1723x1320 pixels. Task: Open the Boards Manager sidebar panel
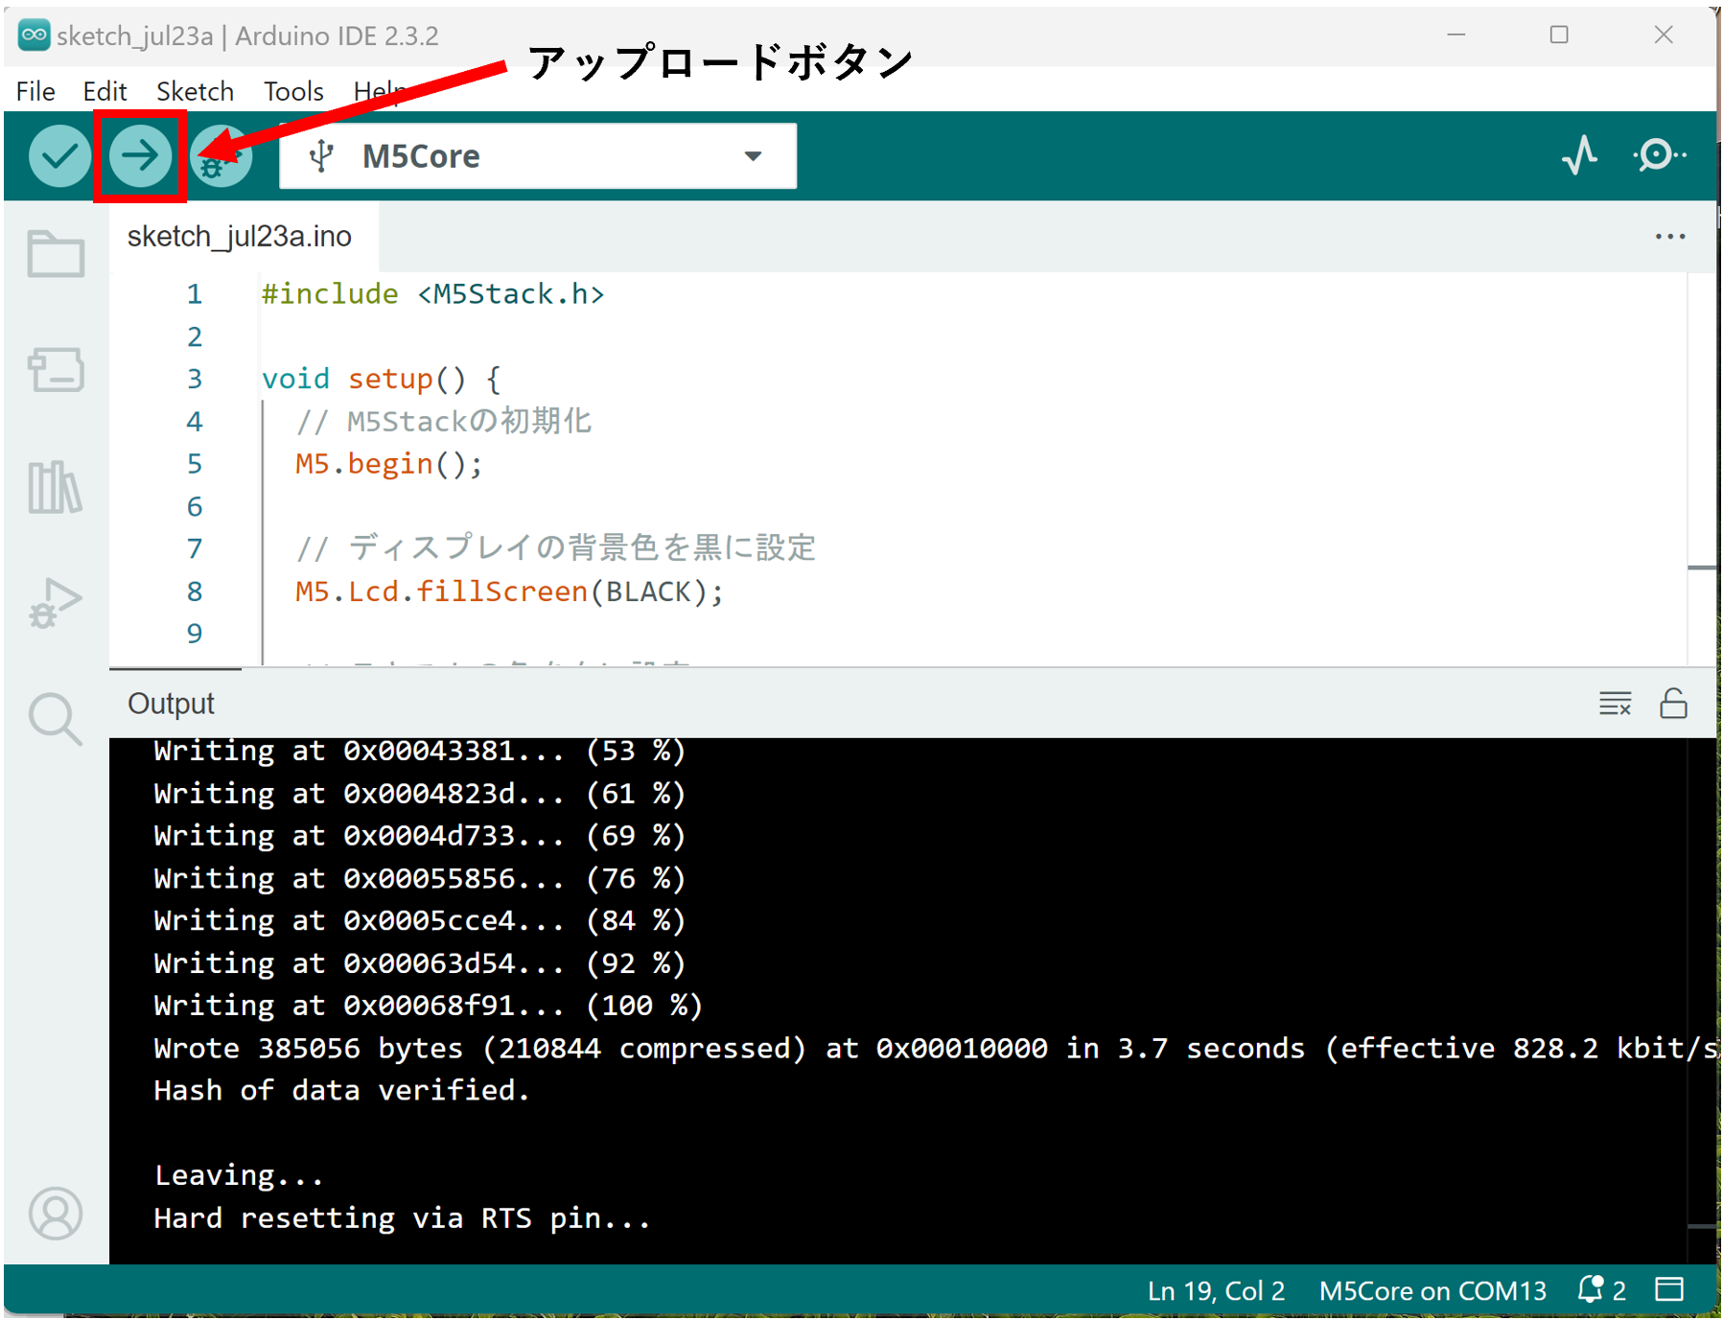(55, 371)
